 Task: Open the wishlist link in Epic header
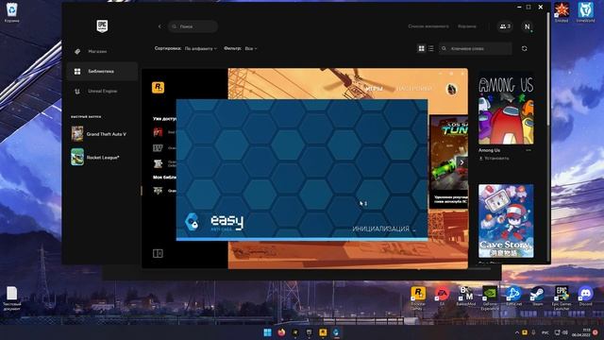[x=428, y=26]
